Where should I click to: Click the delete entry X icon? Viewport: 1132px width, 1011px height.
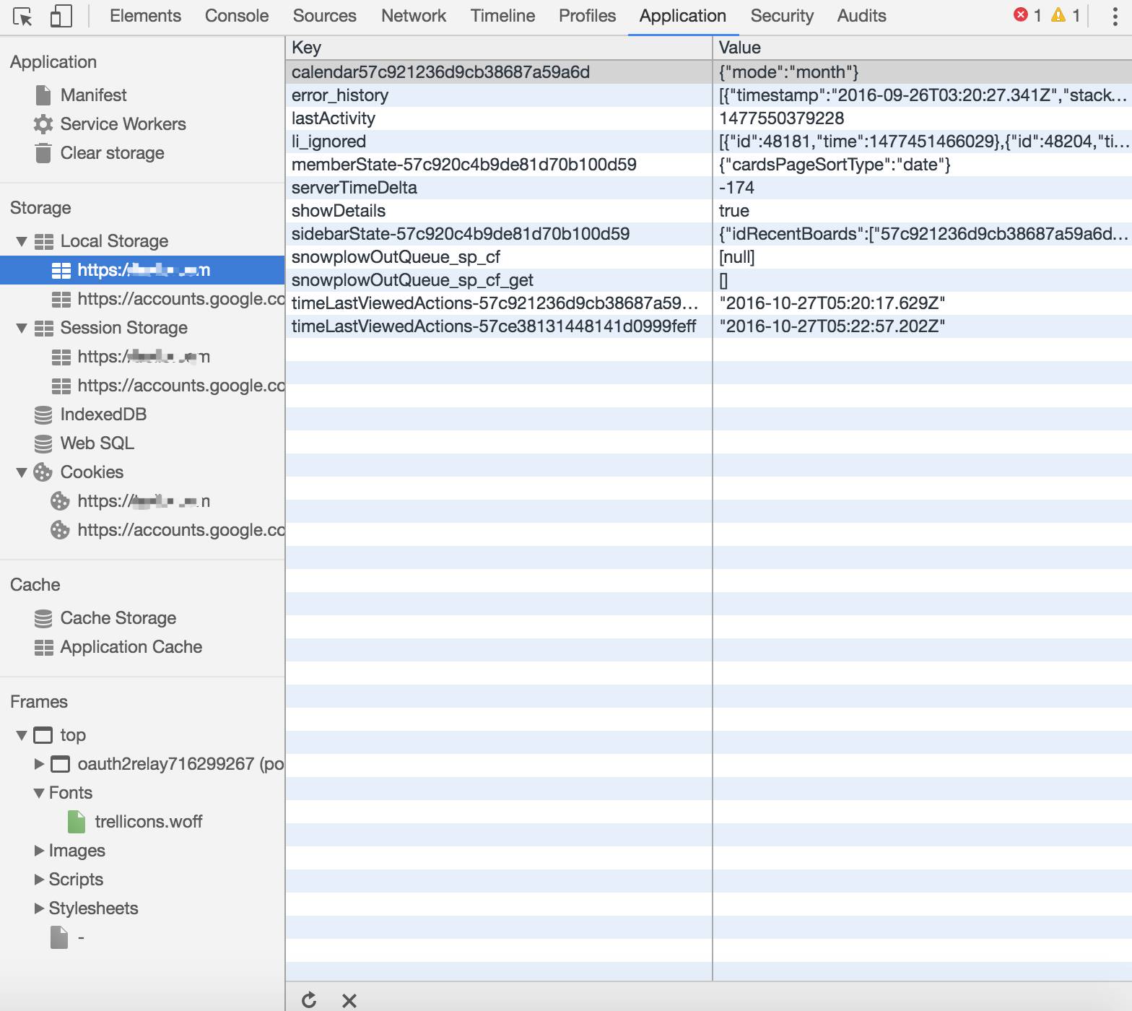[x=349, y=1000]
